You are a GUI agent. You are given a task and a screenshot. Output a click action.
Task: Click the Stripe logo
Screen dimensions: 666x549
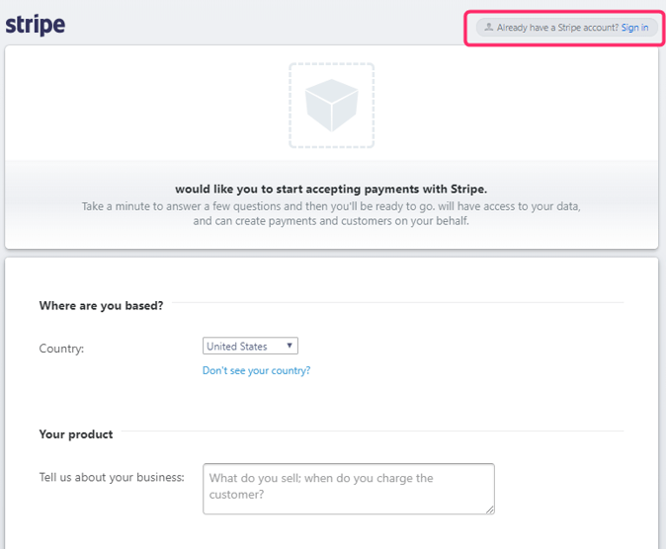click(x=36, y=25)
